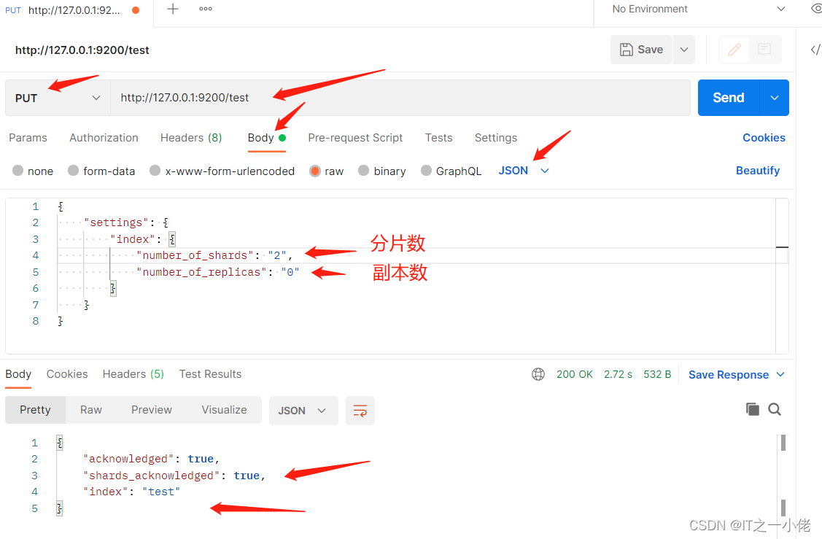Open the Tests tab
822x539 pixels.
(x=438, y=137)
